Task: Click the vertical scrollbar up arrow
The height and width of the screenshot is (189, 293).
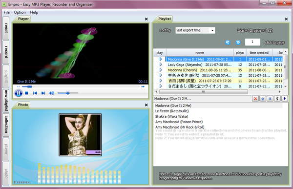Action: (x=285, y=52)
